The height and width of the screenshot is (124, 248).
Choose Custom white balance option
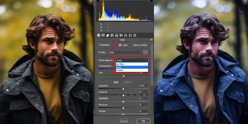click(132, 70)
